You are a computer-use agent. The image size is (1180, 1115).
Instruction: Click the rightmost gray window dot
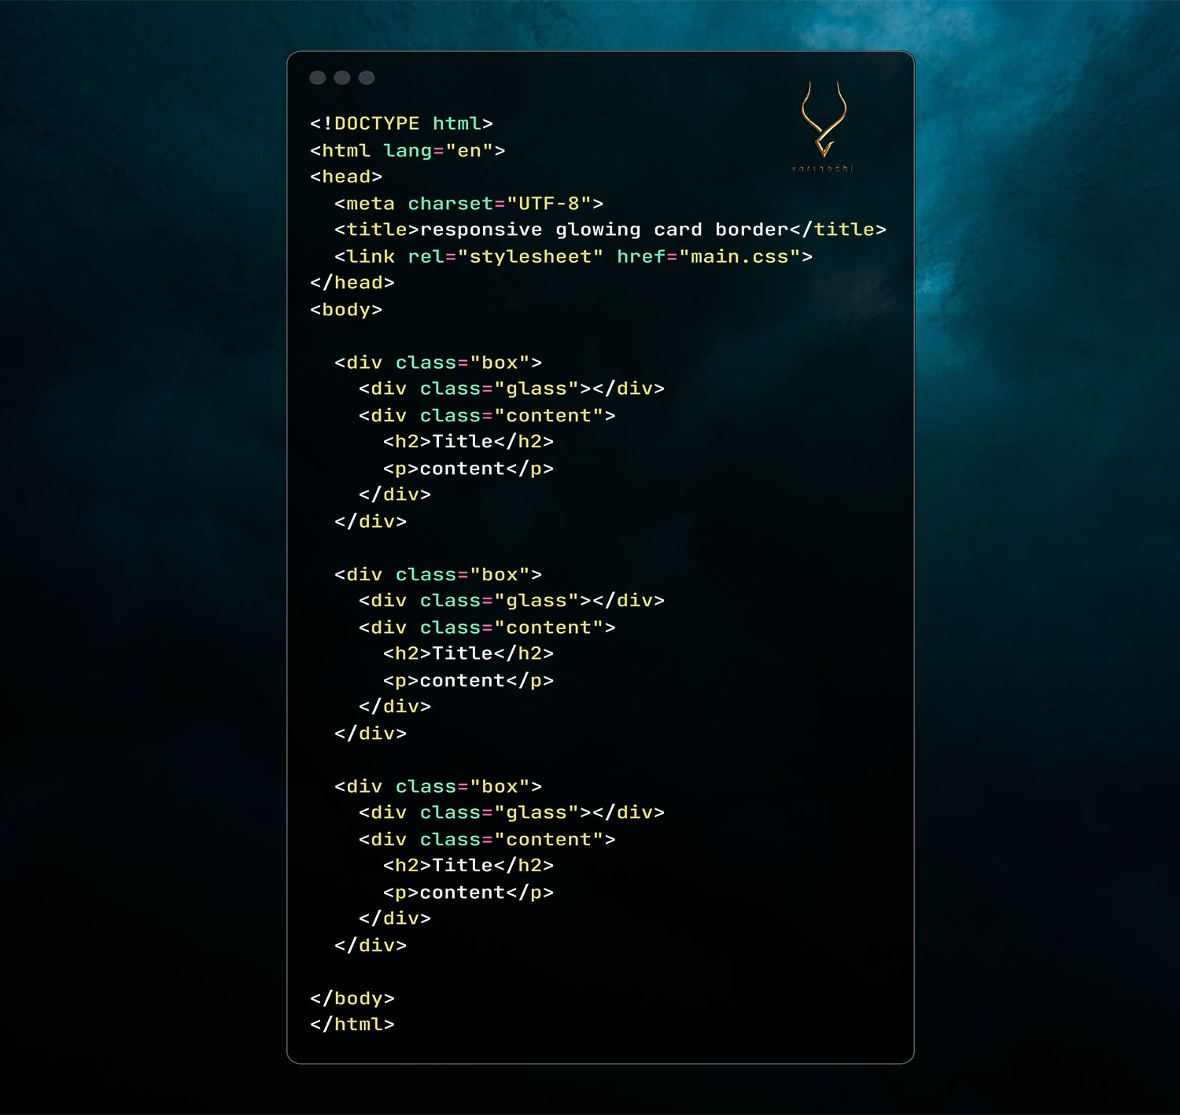click(x=367, y=77)
